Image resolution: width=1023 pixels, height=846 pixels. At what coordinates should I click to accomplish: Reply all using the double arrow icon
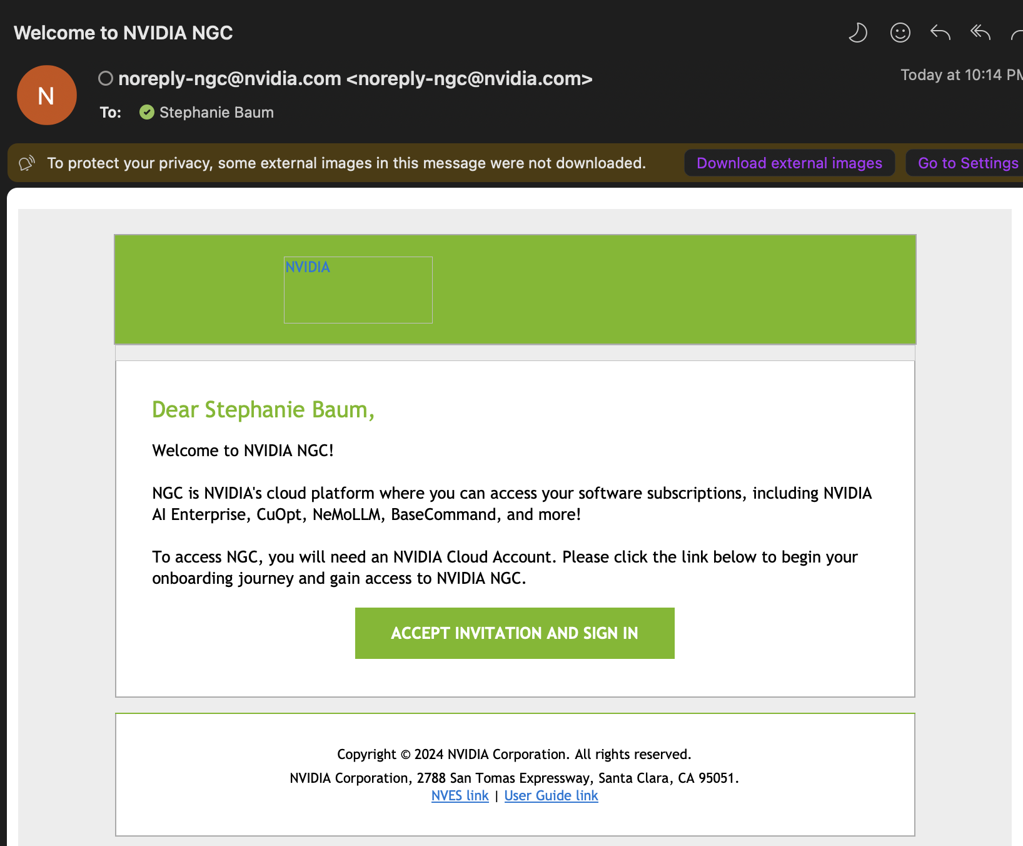[980, 33]
